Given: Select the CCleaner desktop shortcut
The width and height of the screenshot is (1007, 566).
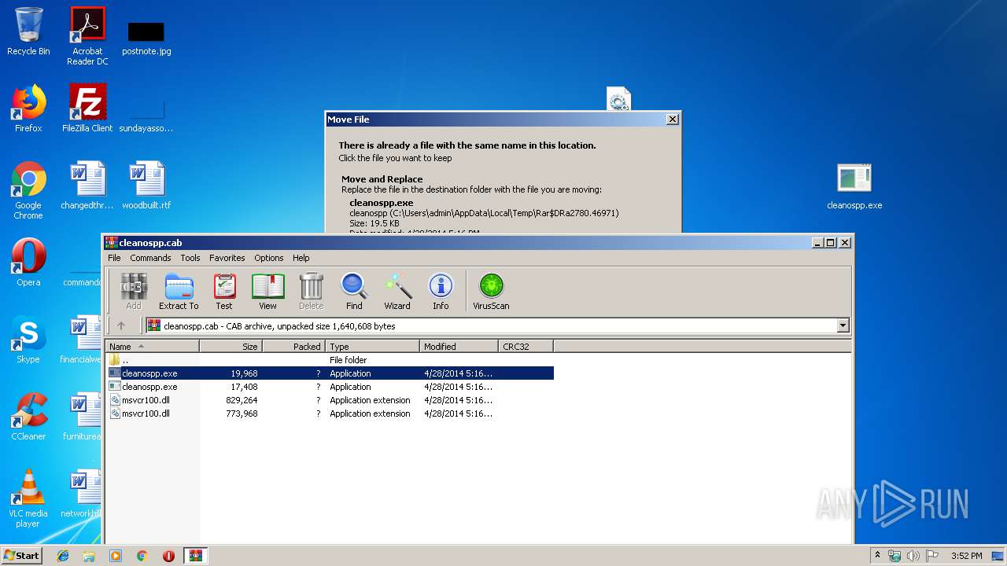Looking at the screenshot, I should pyautogui.click(x=28, y=417).
